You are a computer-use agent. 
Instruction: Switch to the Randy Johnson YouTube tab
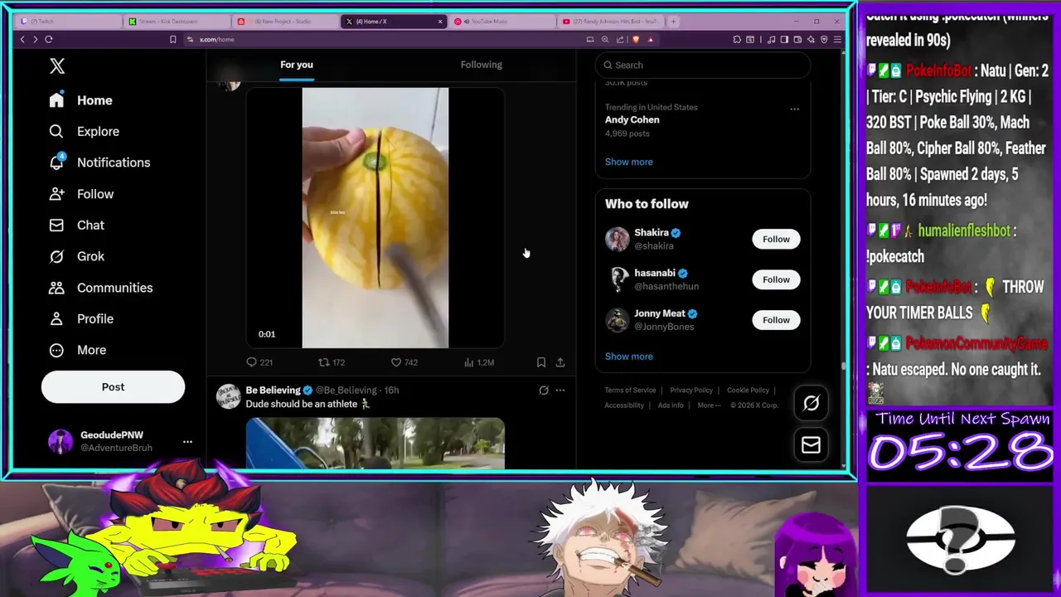tap(612, 22)
